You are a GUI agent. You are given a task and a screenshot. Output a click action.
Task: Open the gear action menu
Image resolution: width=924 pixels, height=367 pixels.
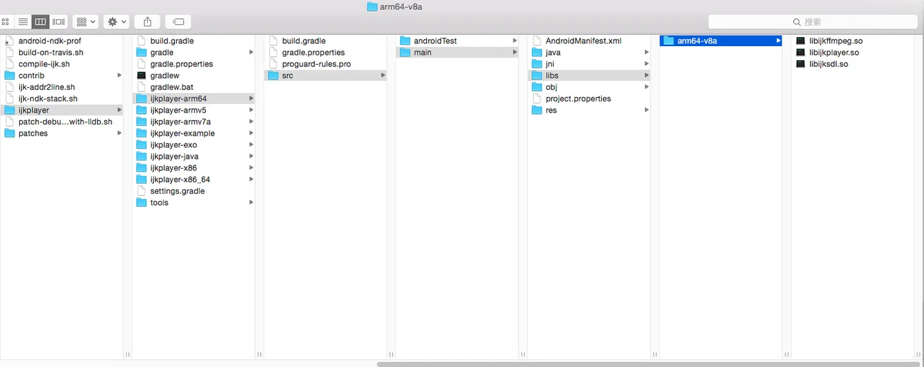pyautogui.click(x=116, y=22)
